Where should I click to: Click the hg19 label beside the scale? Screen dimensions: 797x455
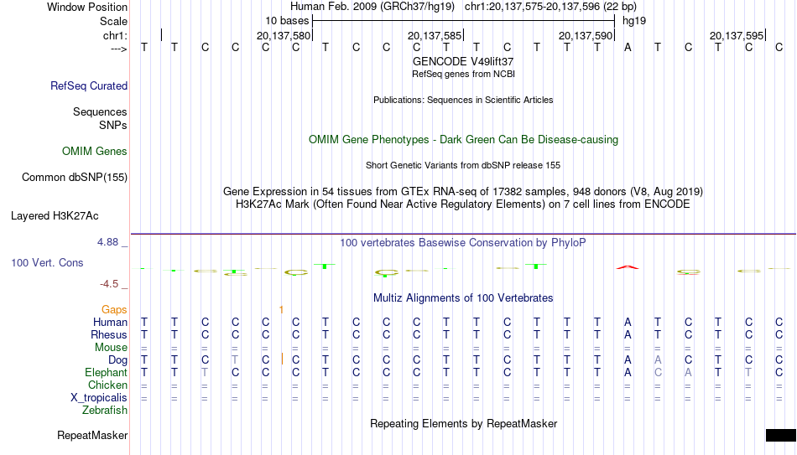tap(634, 21)
